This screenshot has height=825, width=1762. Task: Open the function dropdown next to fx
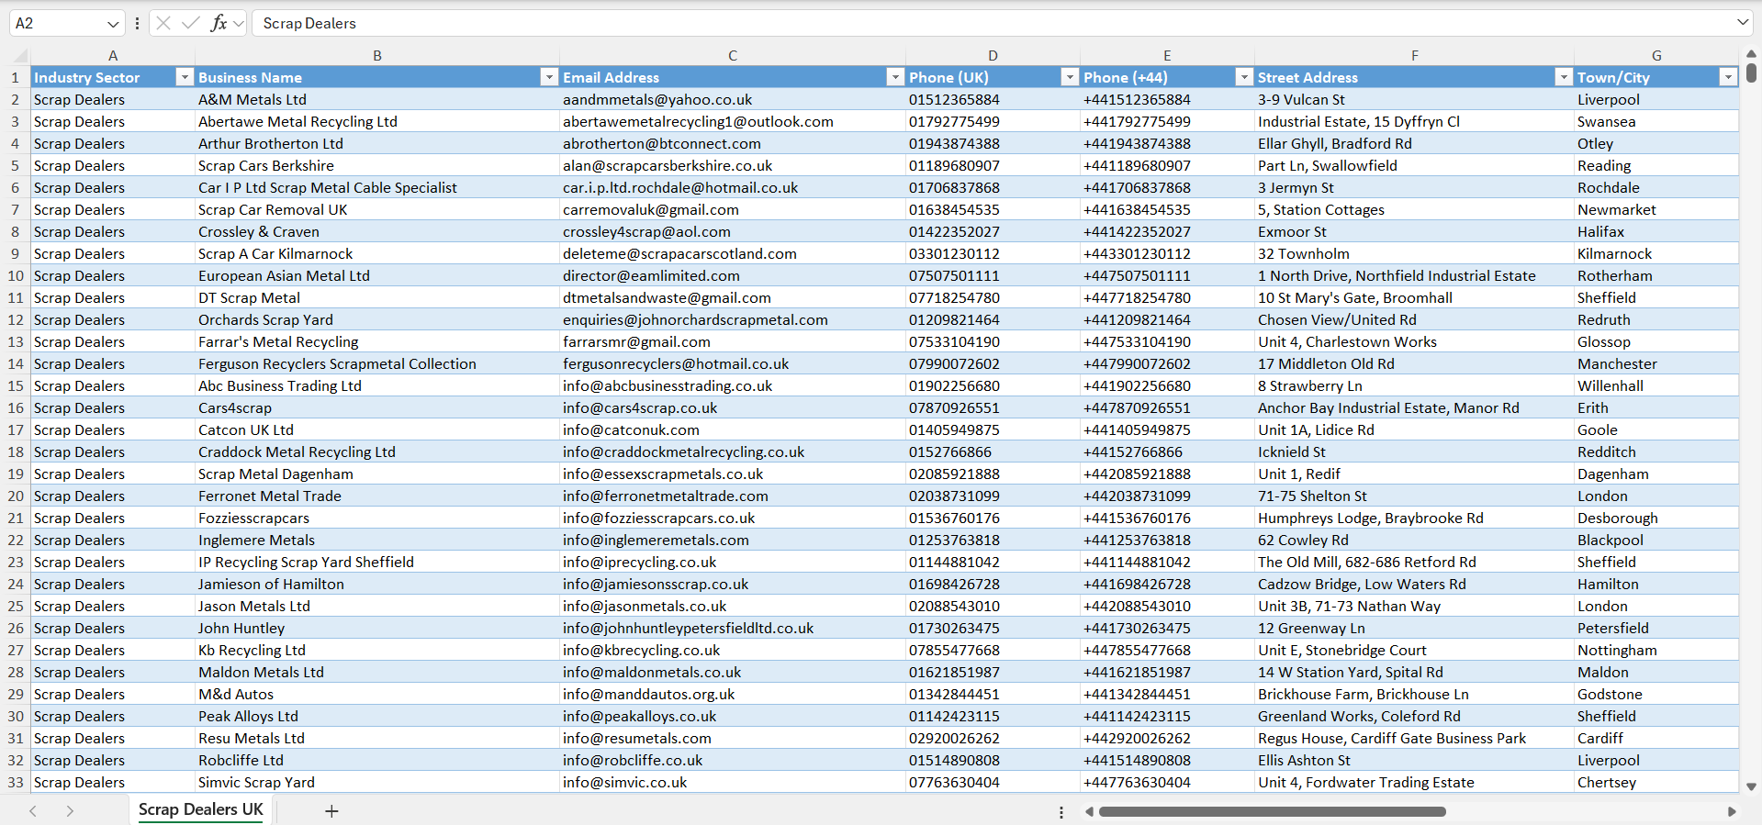[x=239, y=23]
